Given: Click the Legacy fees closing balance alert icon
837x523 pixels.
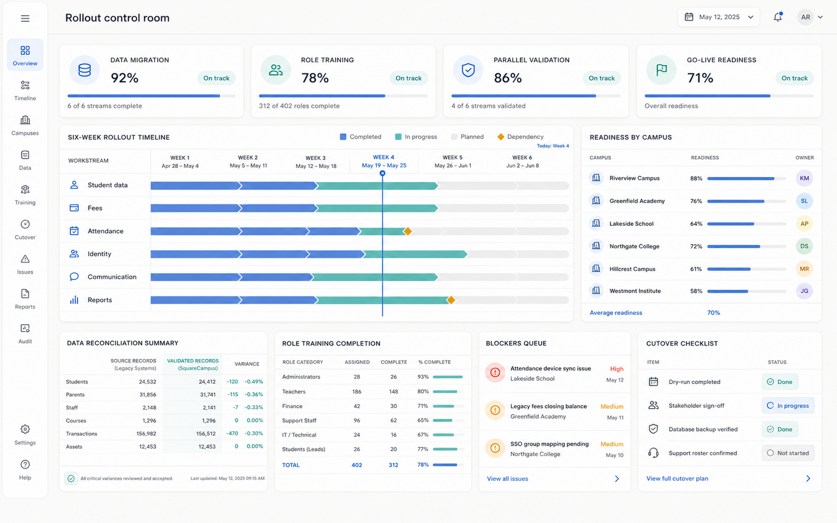Looking at the screenshot, I should pyautogui.click(x=495, y=410).
